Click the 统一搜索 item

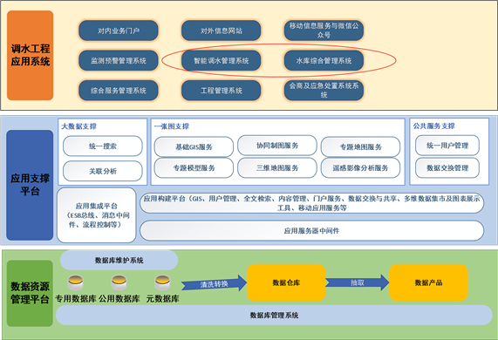click(103, 146)
